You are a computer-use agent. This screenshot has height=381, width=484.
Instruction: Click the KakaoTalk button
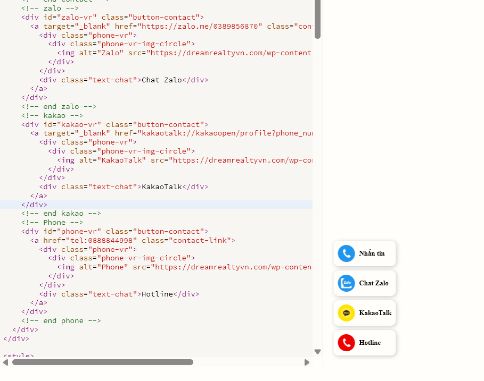(x=364, y=313)
